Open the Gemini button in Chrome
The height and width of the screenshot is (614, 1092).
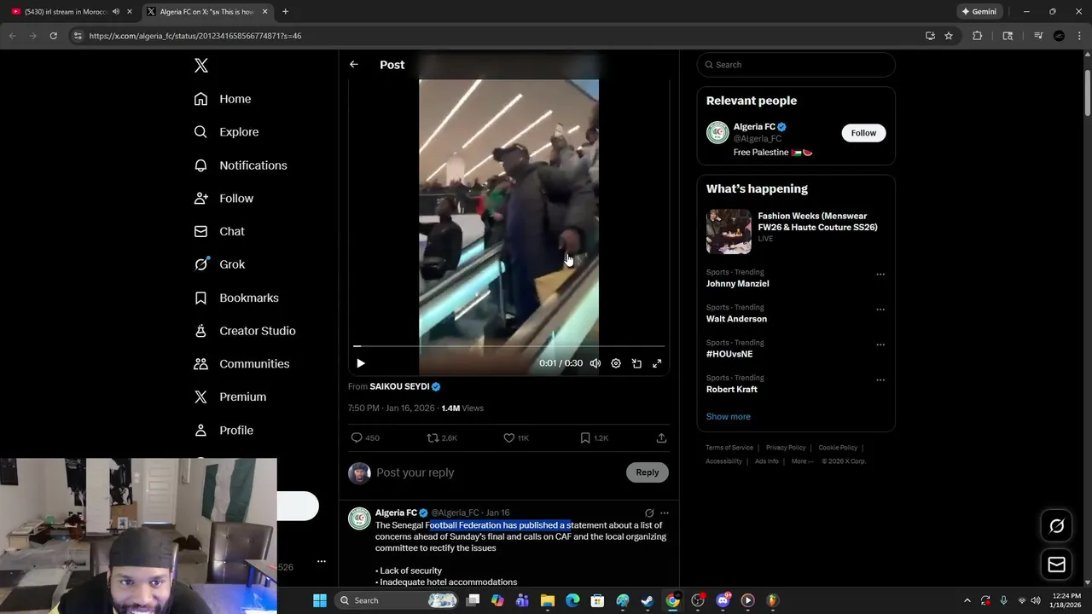pos(979,12)
